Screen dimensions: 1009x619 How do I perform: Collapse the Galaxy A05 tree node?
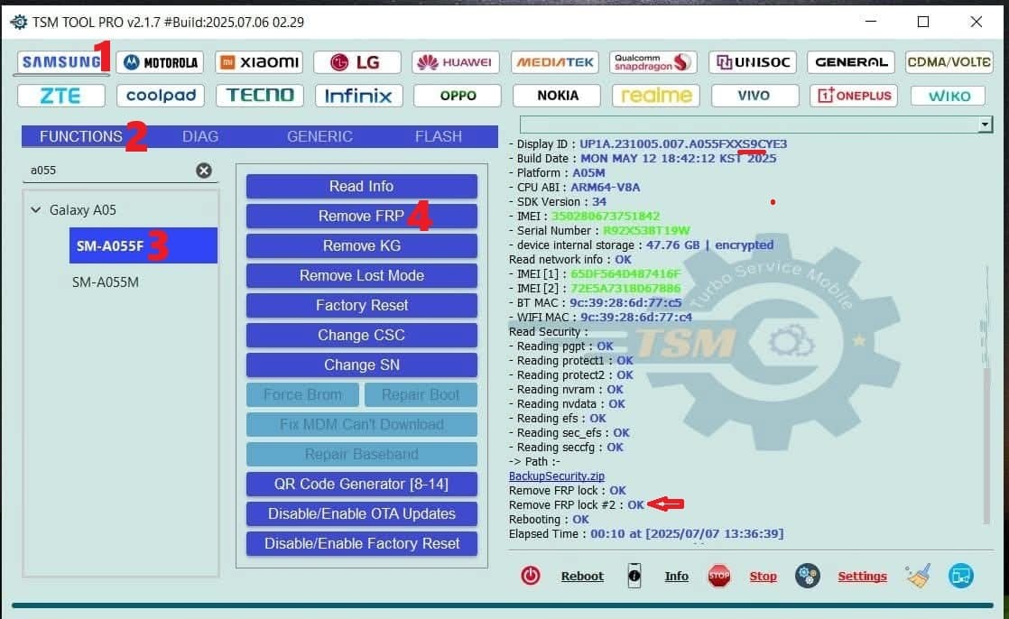click(36, 209)
